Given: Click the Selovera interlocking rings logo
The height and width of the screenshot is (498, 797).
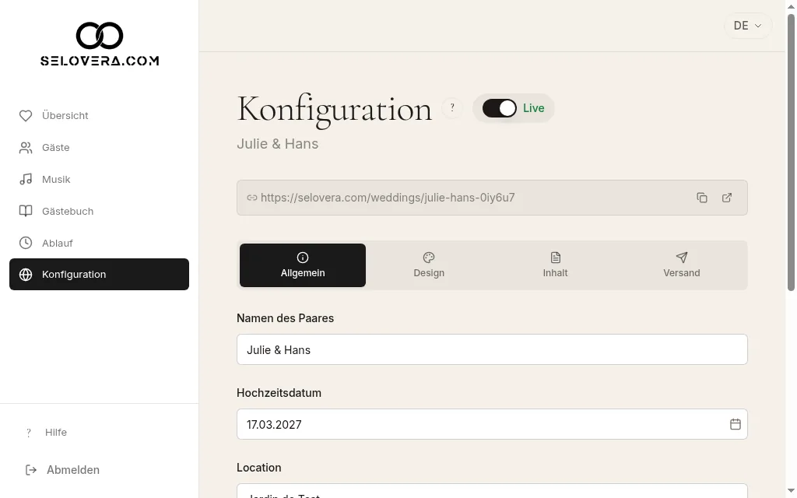Looking at the screenshot, I should pyautogui.click(x=100, y=36).
